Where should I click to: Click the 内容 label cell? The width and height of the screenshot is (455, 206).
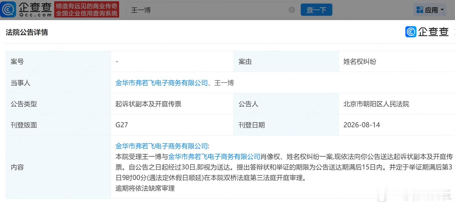(58, 167)
